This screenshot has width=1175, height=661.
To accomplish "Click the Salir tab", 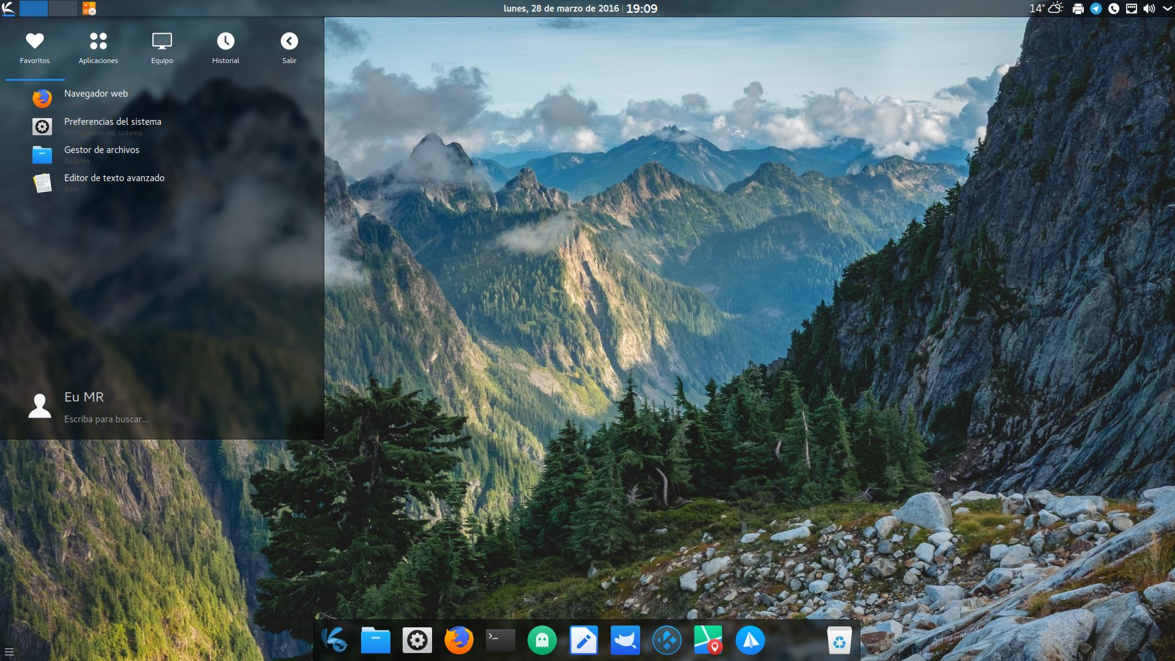I will click(x=289, y=48).
